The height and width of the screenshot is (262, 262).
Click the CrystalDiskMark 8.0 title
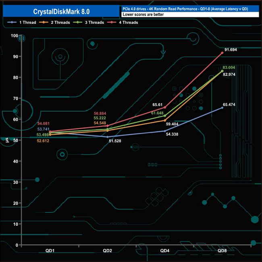point(61,12)
